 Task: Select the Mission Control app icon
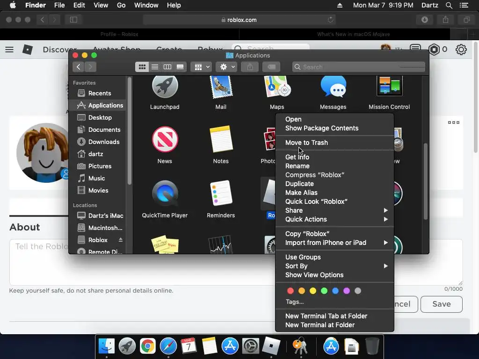pyautogui.click(x=389, y=87)
